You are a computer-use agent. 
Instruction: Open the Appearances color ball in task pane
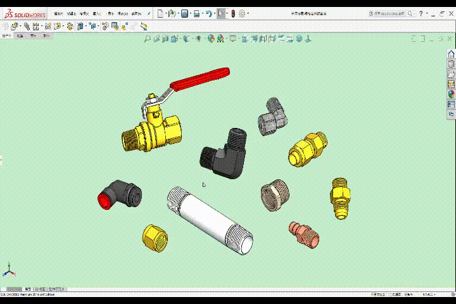coord(451,94)
